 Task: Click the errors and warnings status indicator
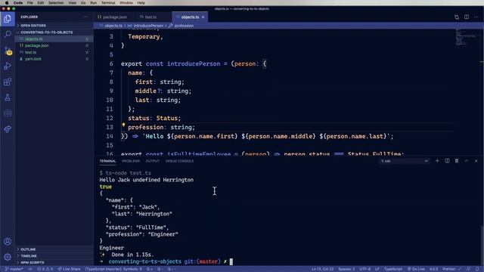point(45,269)
